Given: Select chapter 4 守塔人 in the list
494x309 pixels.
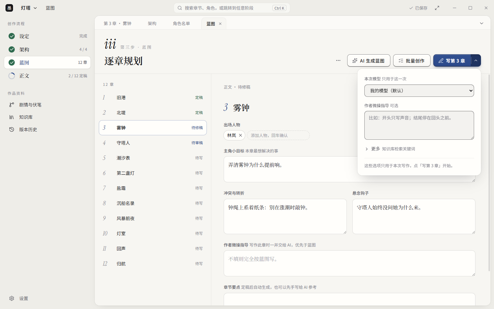Looking at the screenshot, I should coord(153,143).
